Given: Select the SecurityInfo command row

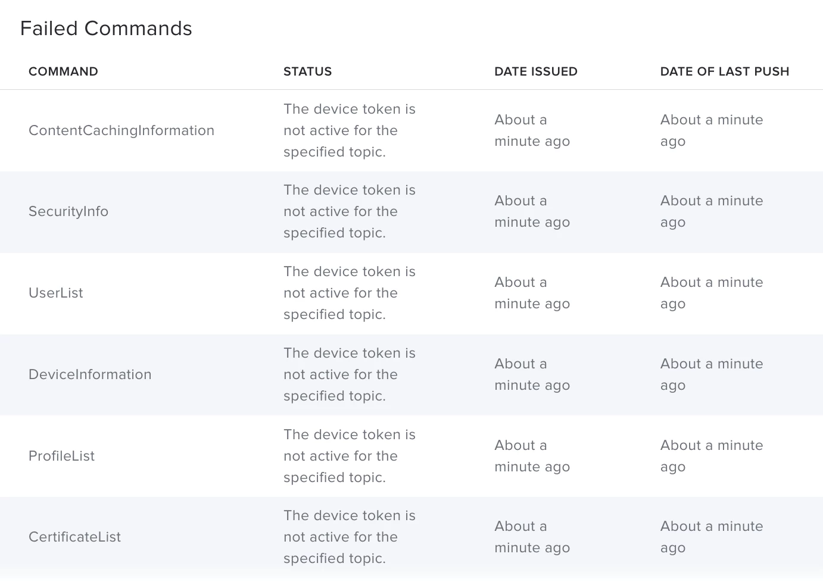Looking at the screenshot, I should (411, 212).
